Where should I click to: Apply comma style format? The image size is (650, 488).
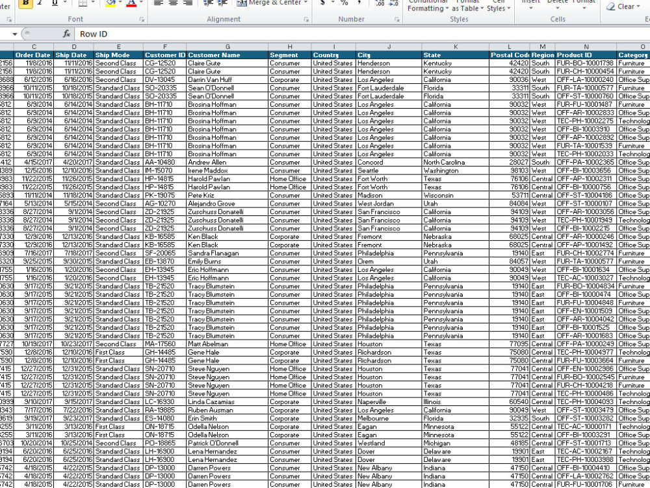359,3
